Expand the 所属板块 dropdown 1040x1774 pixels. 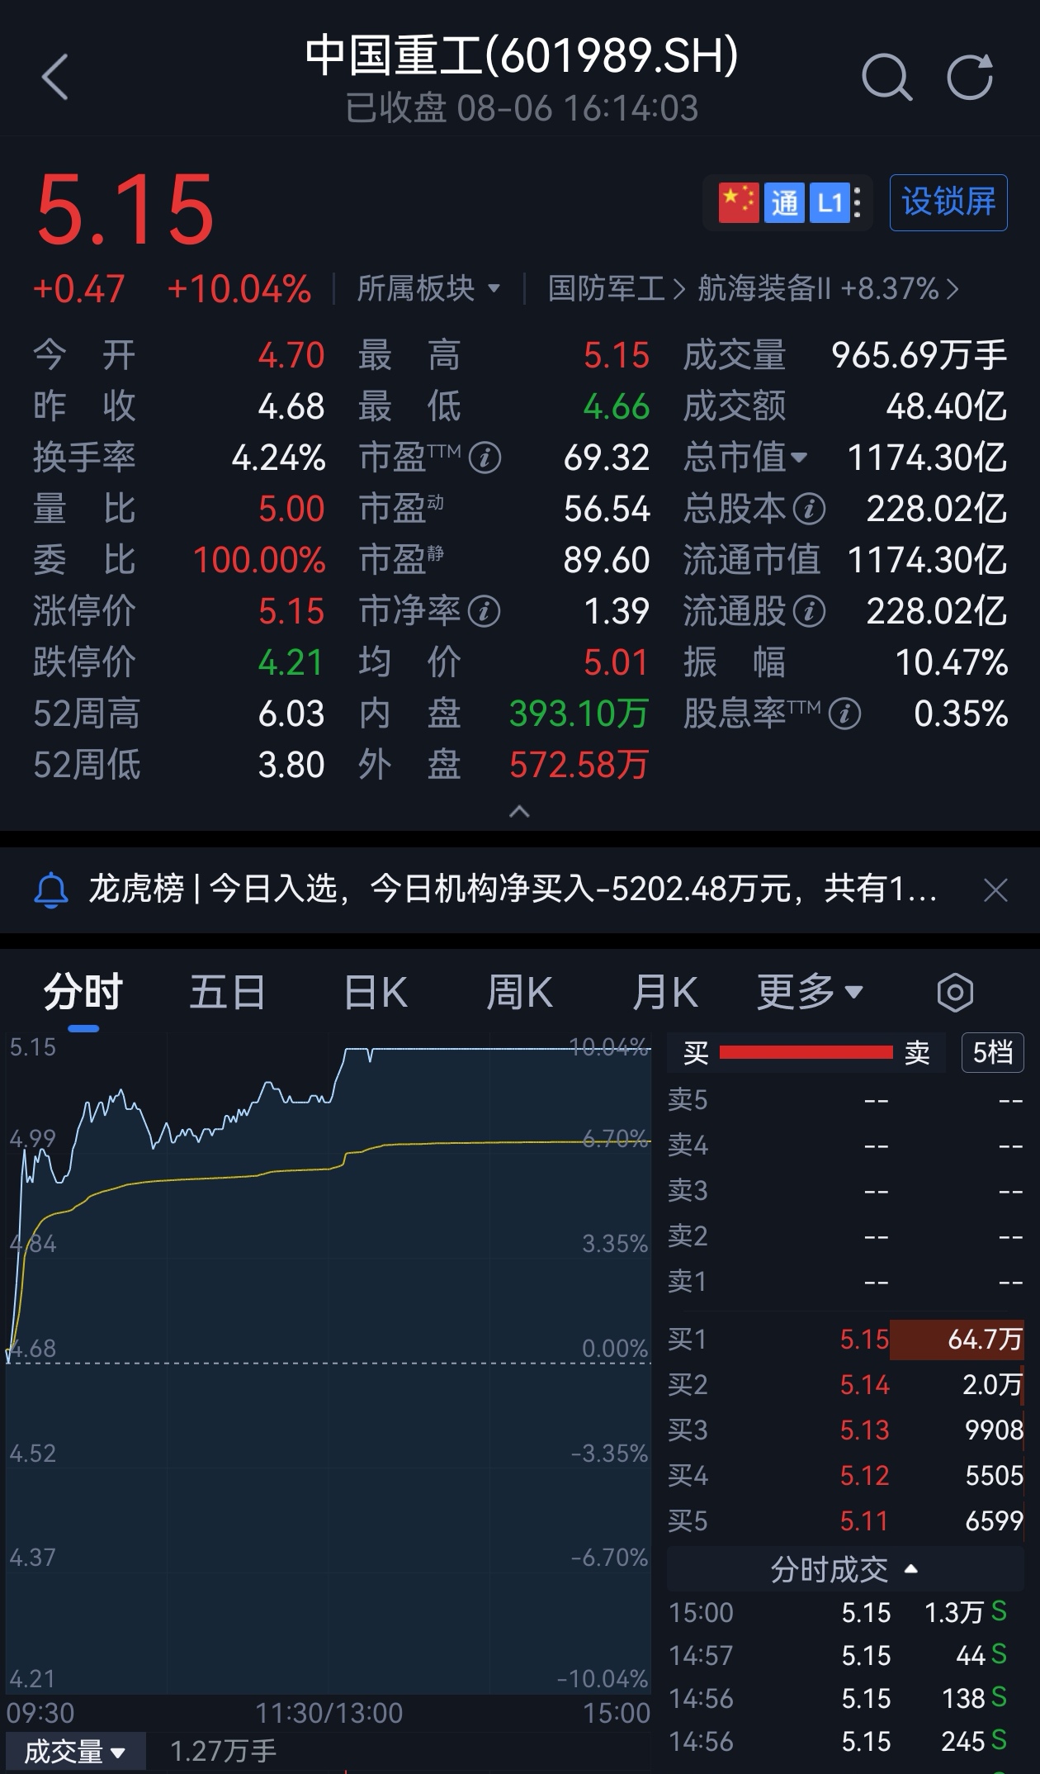tap(428, 289)
